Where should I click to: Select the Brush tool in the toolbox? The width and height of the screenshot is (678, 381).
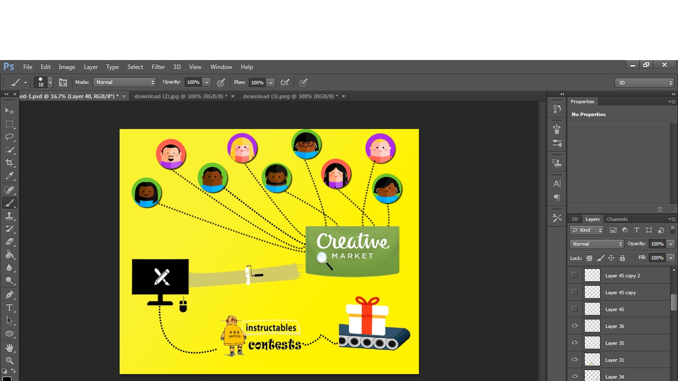click(x=9, y=203)
